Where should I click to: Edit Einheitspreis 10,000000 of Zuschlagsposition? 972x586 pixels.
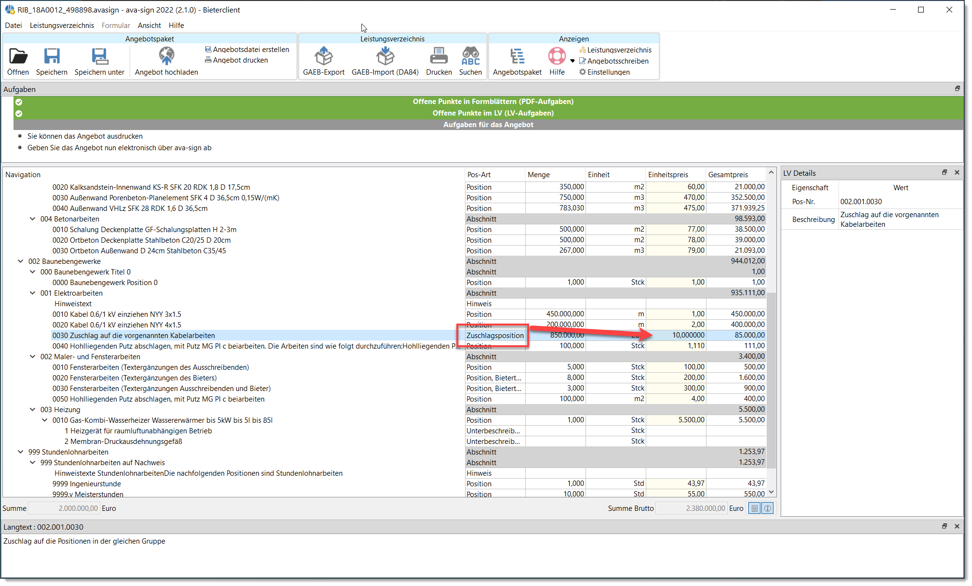676,335
